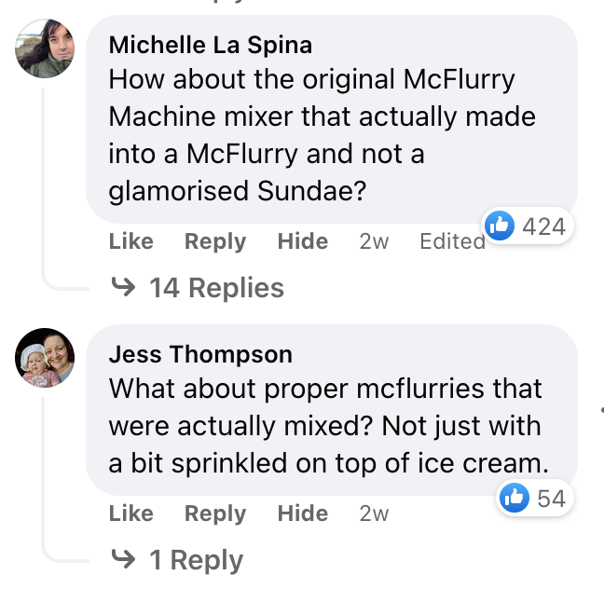
Task: Open the 424 reactions count list
Action: (544, 226)
